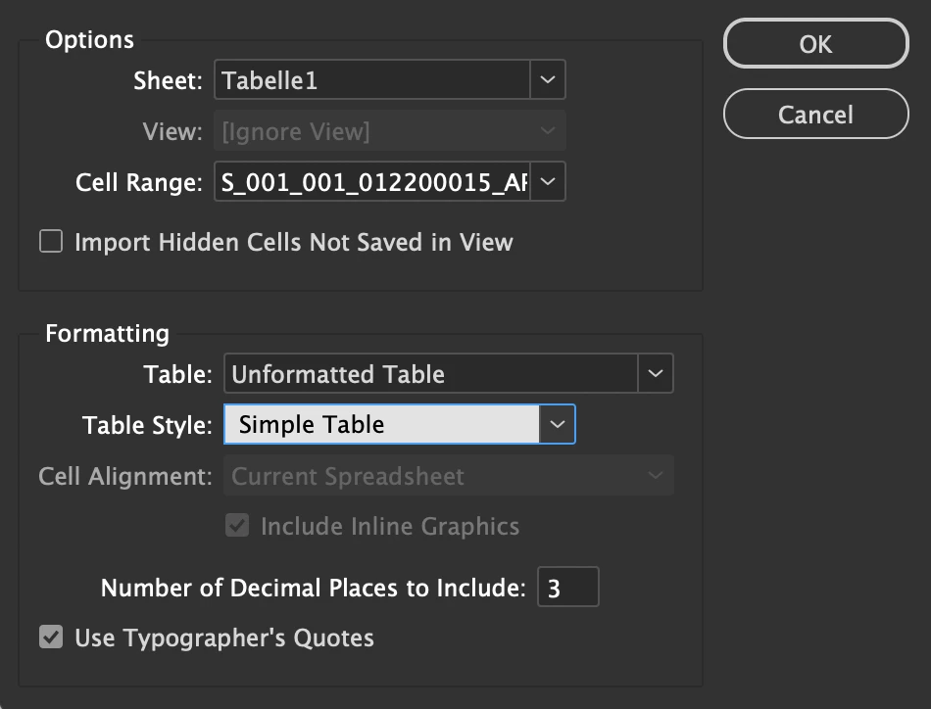Click the Table field showing Unformatted Table
Screen dimensions: 931x709
coord(431,374)
